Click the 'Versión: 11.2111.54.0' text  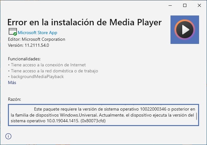(29, 45)
